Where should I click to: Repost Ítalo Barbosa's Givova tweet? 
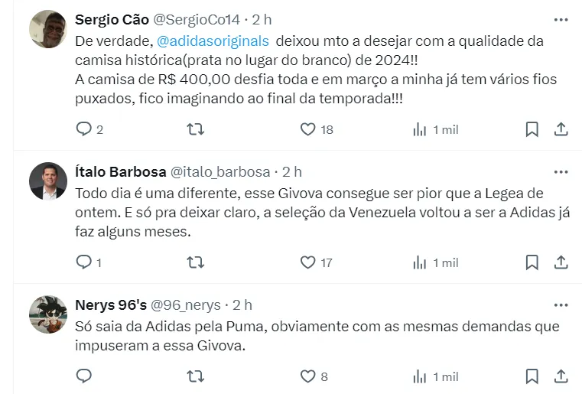click(195, 262)
